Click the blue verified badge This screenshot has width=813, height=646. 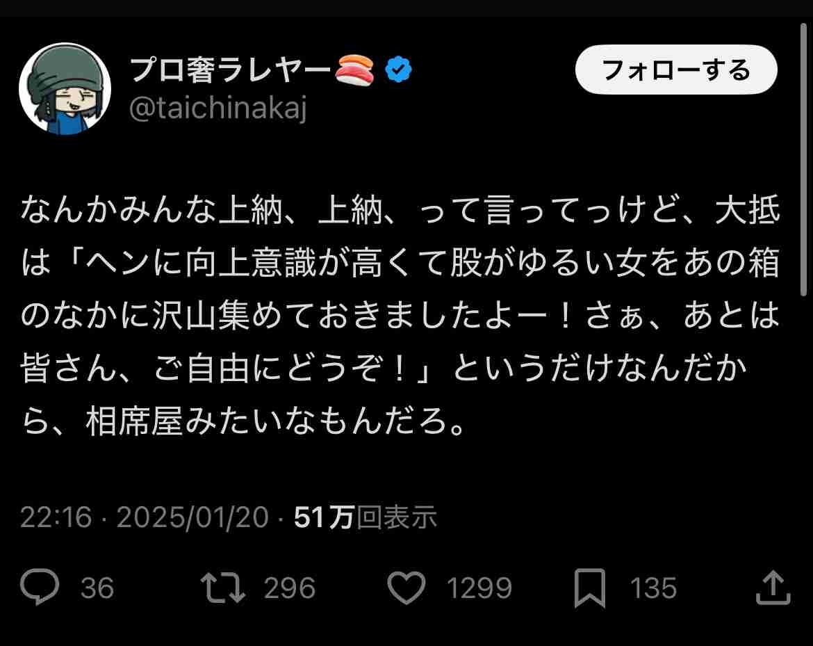pos(398,70)
